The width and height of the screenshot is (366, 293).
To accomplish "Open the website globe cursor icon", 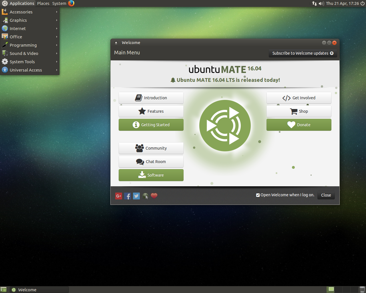I will [146, 196].
